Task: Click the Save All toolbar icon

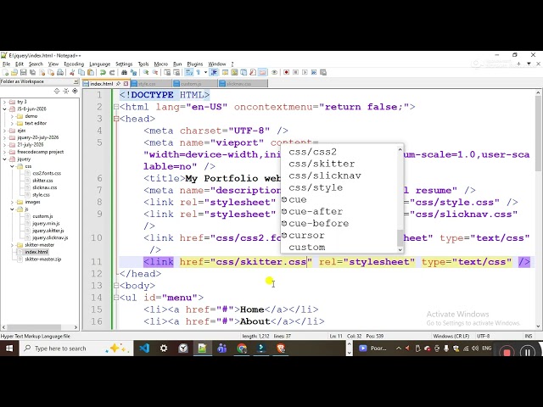Action: [x=32, y=72]
